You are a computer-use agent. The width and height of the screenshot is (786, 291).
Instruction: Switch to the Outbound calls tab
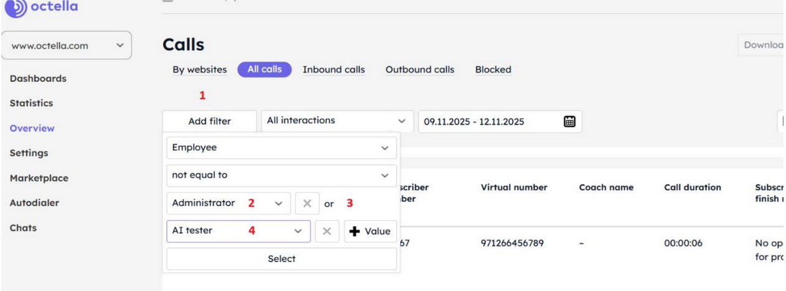[x=419, y=69]
